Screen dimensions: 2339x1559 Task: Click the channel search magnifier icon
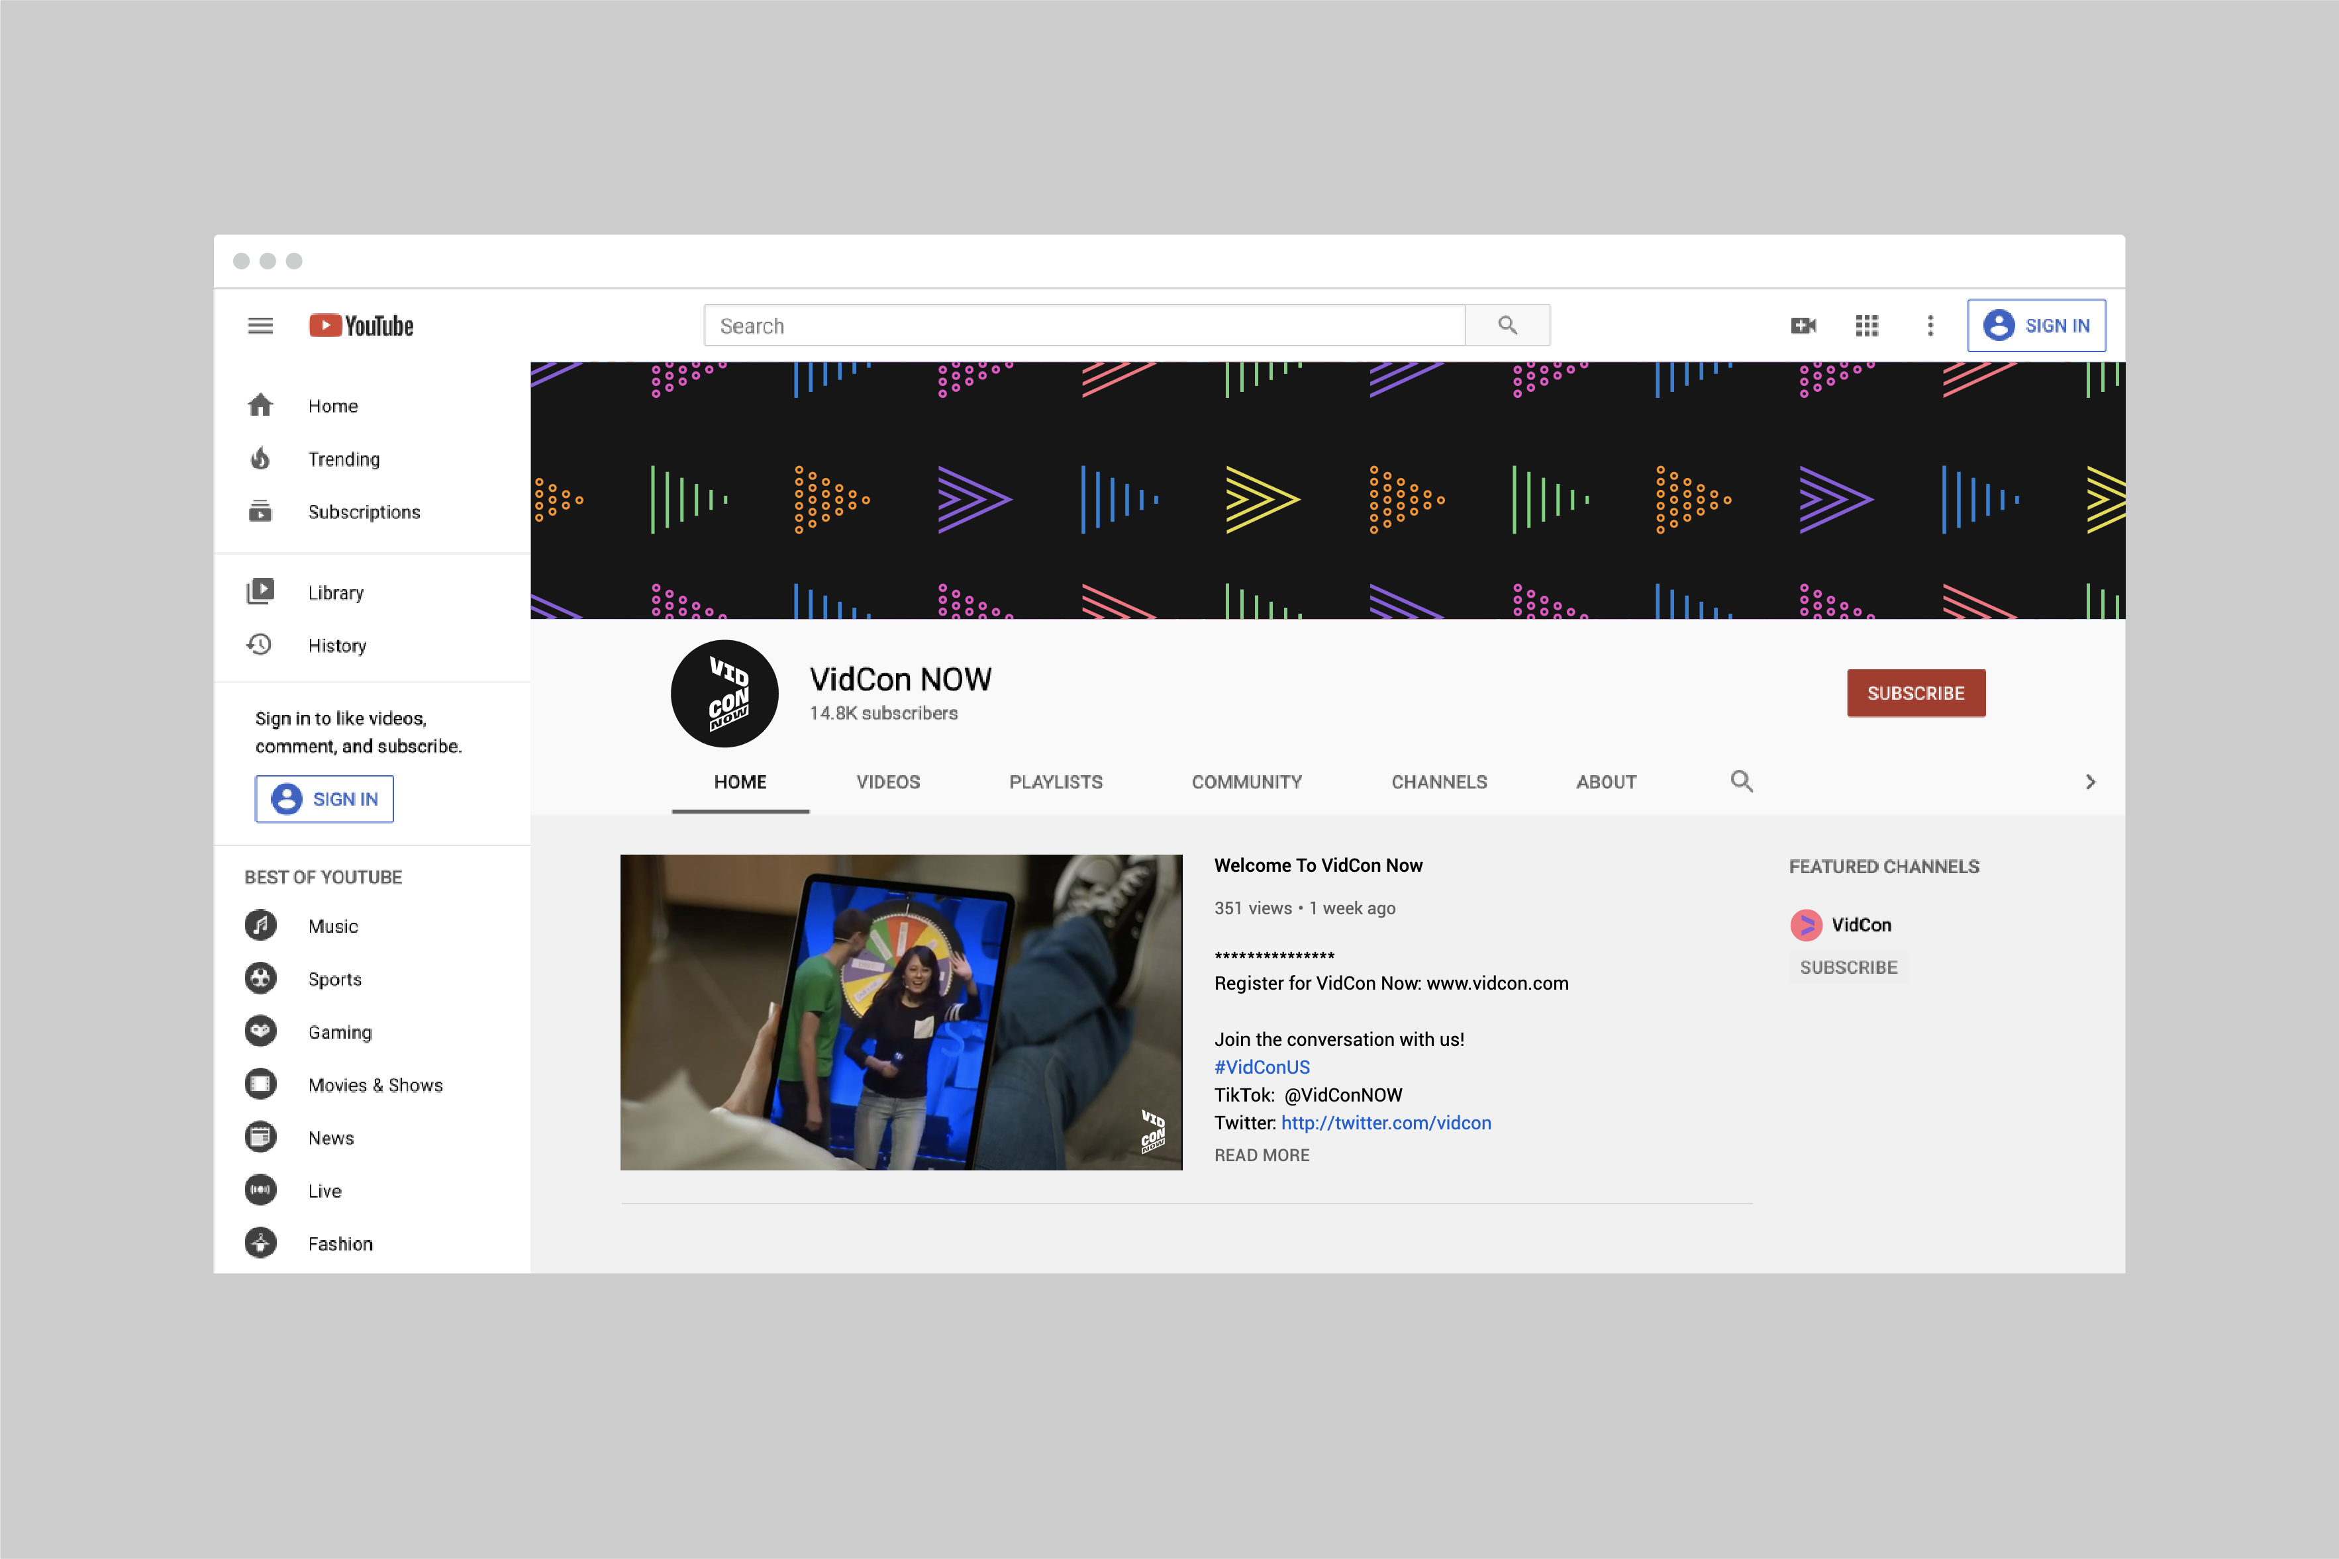point(1741,782)
